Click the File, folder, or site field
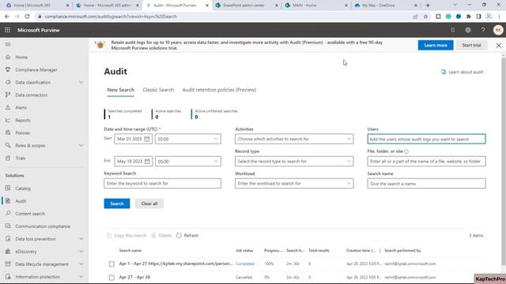Screen dimensions: 506x284 click(426, 161)
